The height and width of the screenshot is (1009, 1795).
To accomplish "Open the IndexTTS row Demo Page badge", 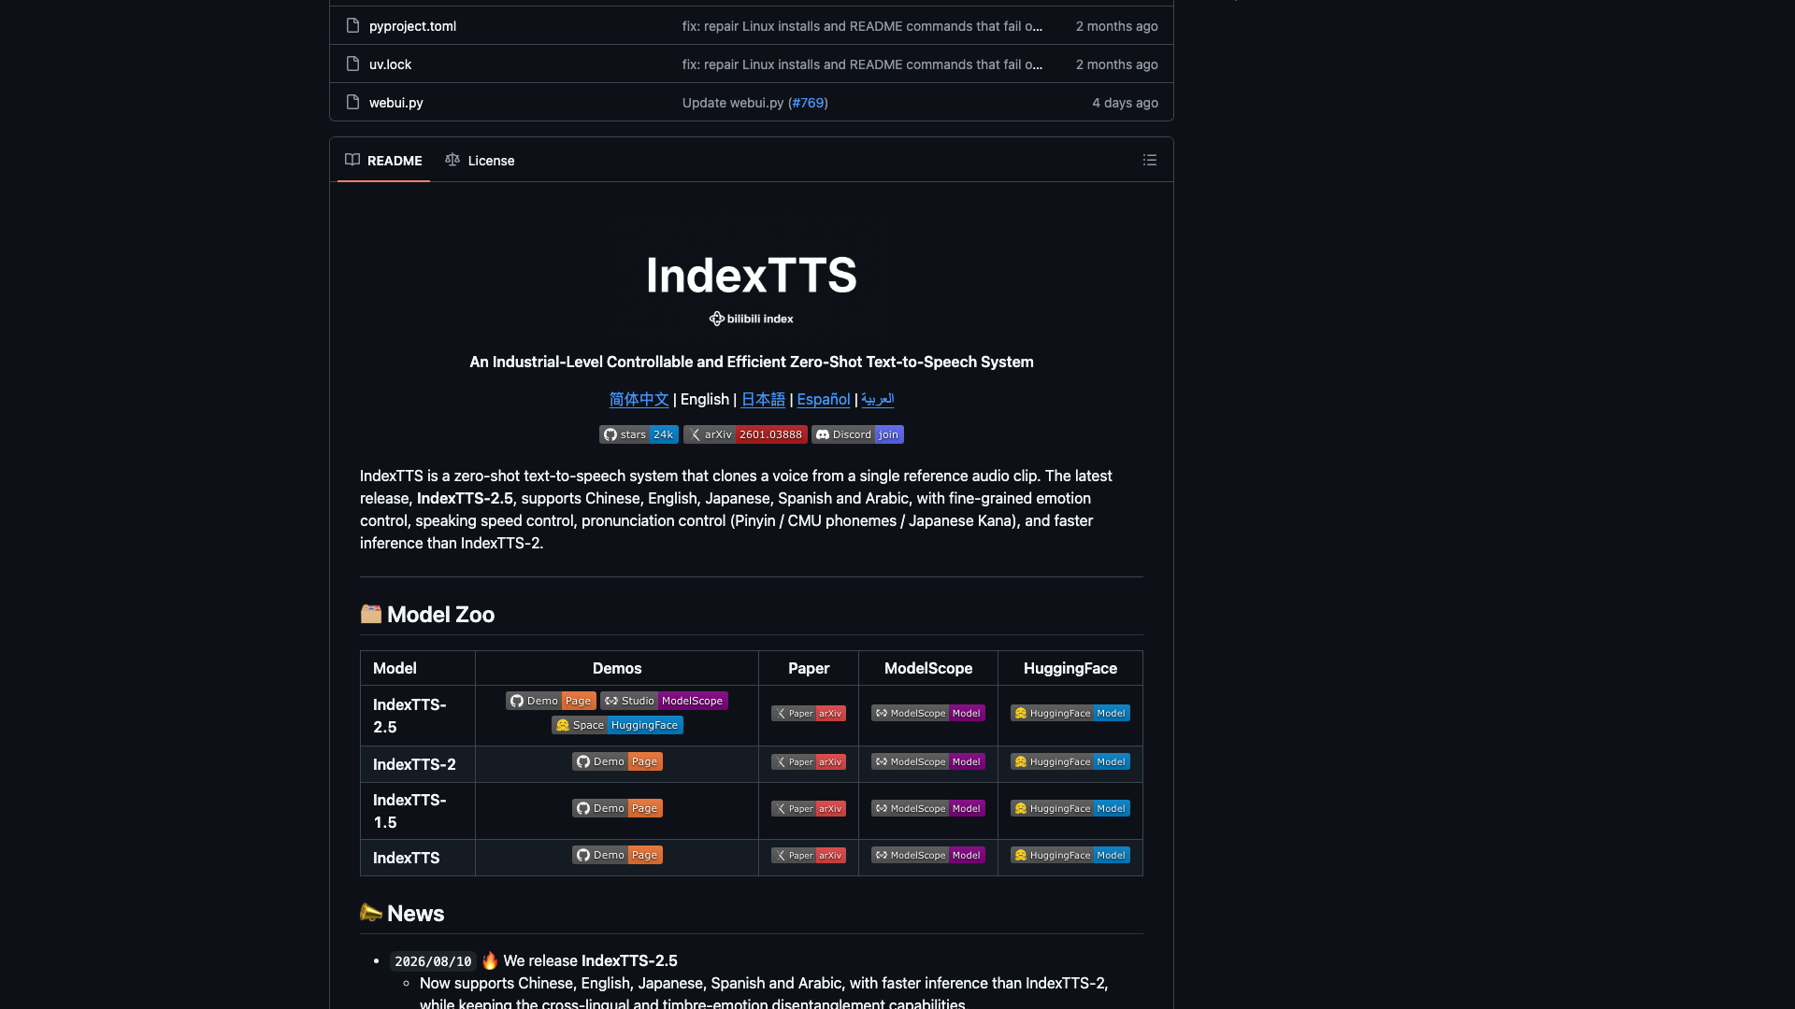I will (617, 855).
